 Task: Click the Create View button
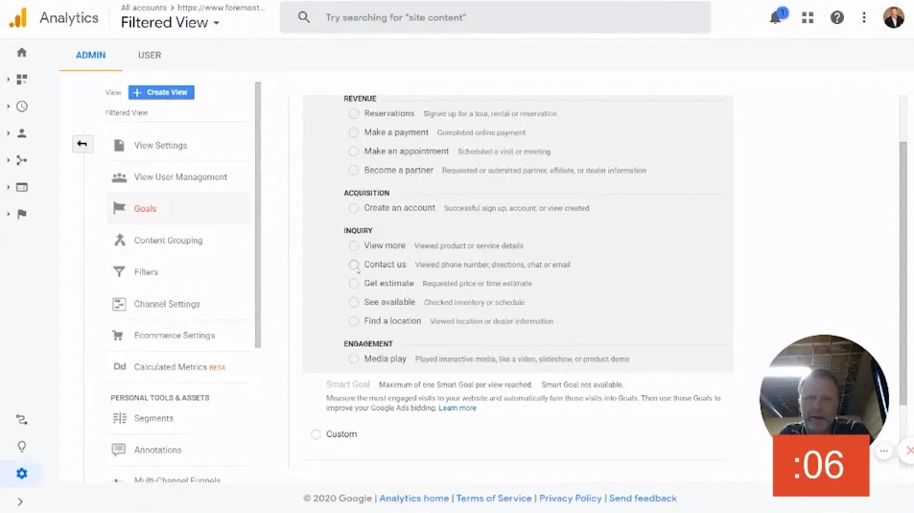[161, 92]
